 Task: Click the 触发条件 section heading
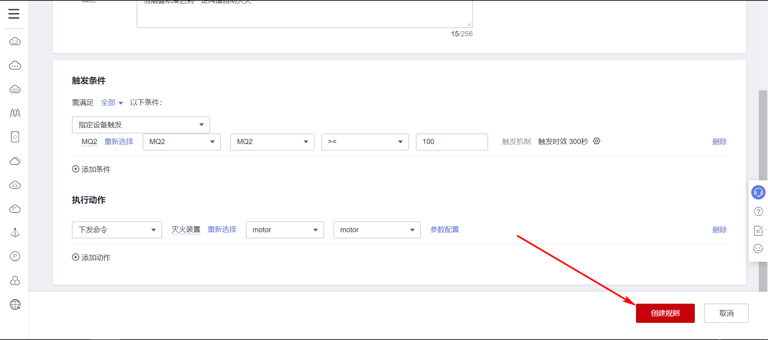[89, 81]
